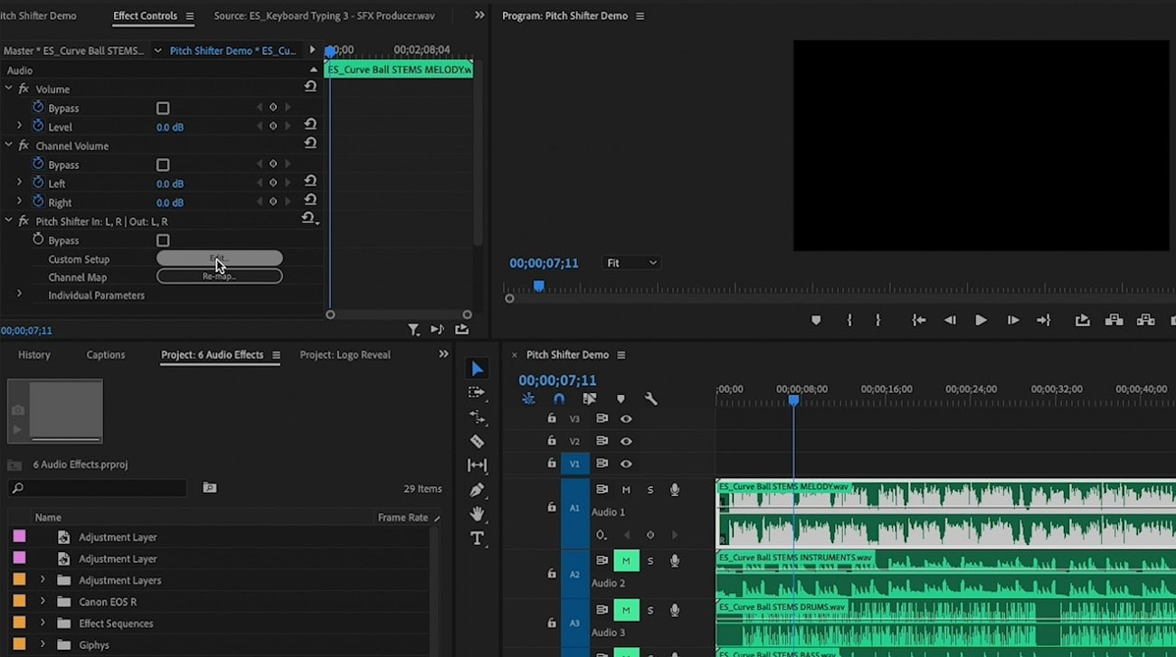
Task: Select the Razor tool
Action: click(477, 441)
